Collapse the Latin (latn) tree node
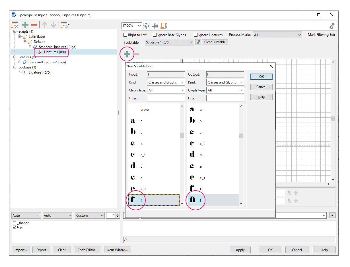Image resolution: width=350 pixels, height=267 pixels. [20, 37]
